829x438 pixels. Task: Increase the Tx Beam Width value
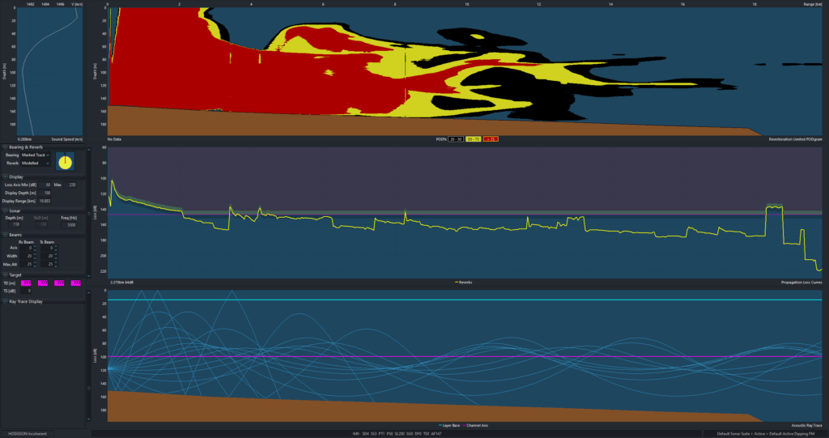(56, 254)
